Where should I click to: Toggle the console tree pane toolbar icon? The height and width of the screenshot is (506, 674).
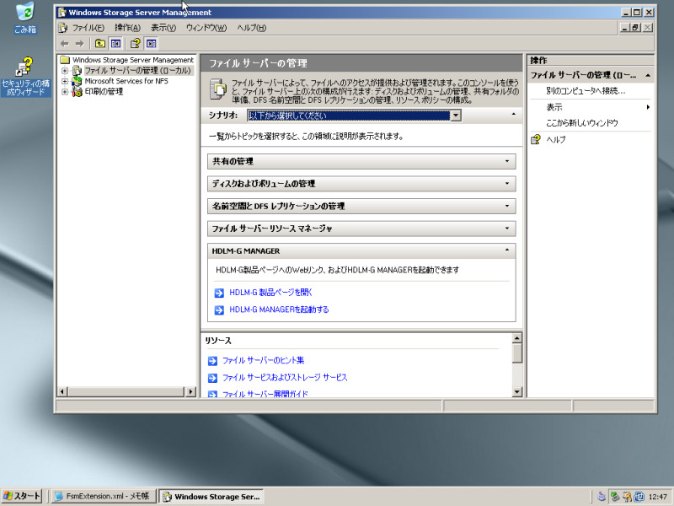pyautogui.click(x=115, y=43)
